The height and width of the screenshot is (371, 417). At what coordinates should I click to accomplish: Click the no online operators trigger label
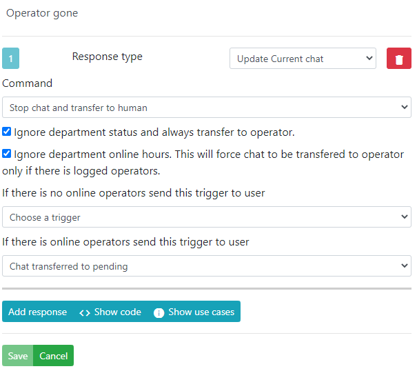pyautogui.click(x=134, y=193)
